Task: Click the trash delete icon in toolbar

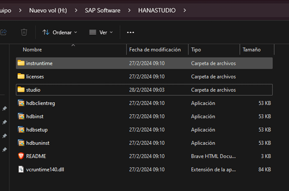Action: [24, 32]
